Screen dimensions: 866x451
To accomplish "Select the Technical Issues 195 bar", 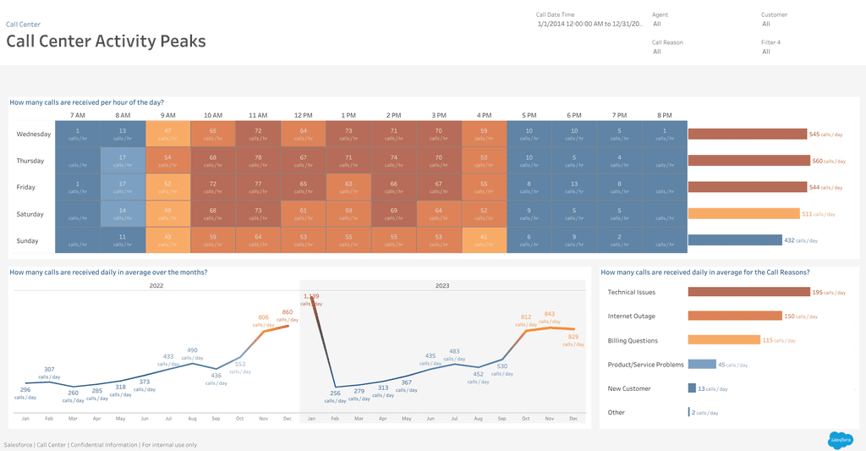I will click(749, 292).
